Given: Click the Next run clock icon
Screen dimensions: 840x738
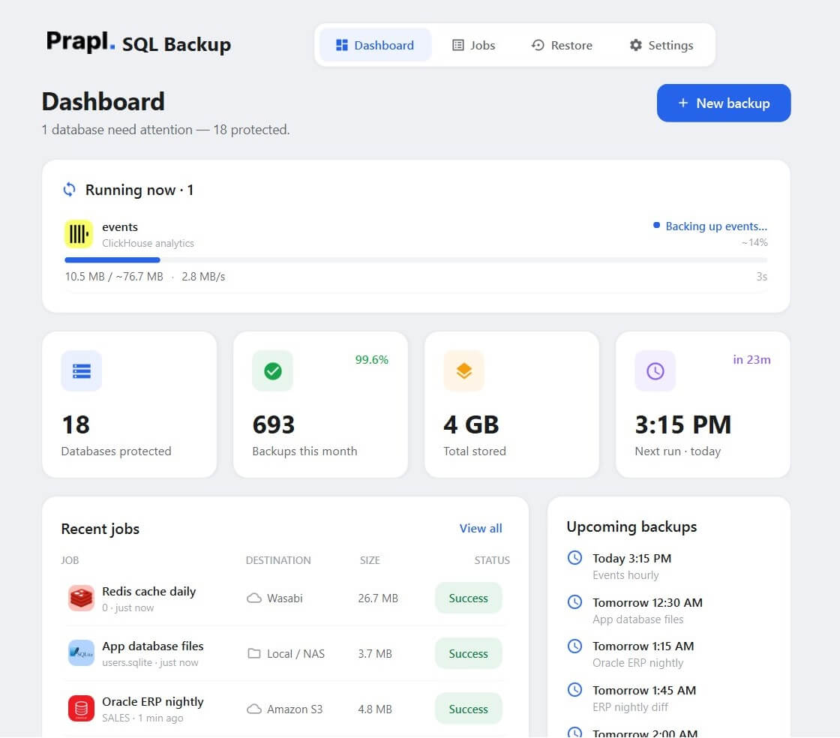Looking at the screenshot, I should [655, 370].
